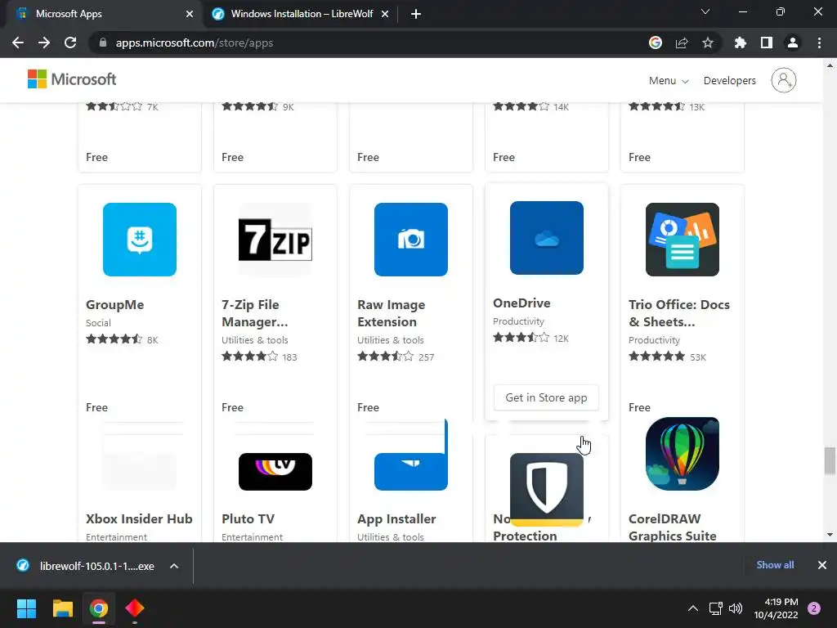Screen dimensions: 837x628
Task: Open the network icon in system tray
Action: tap(714, 608)
